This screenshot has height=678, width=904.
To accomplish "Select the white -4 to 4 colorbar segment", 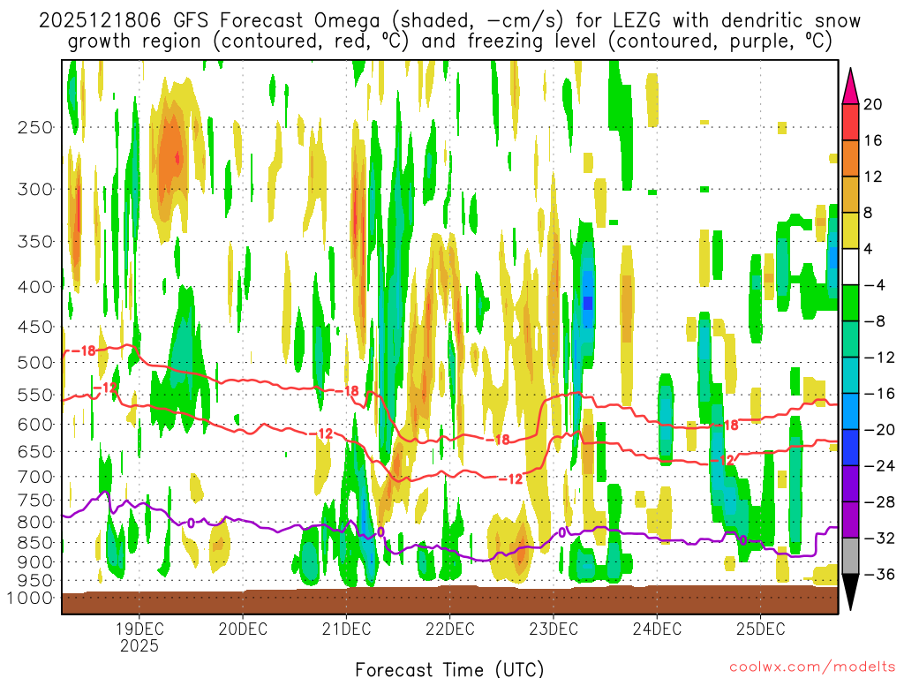I will pyautogui.click(x=850, y=267).
